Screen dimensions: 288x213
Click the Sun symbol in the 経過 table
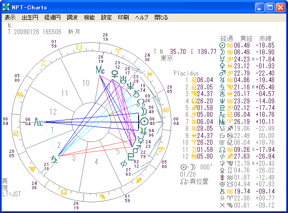click(x=222, y=45)
